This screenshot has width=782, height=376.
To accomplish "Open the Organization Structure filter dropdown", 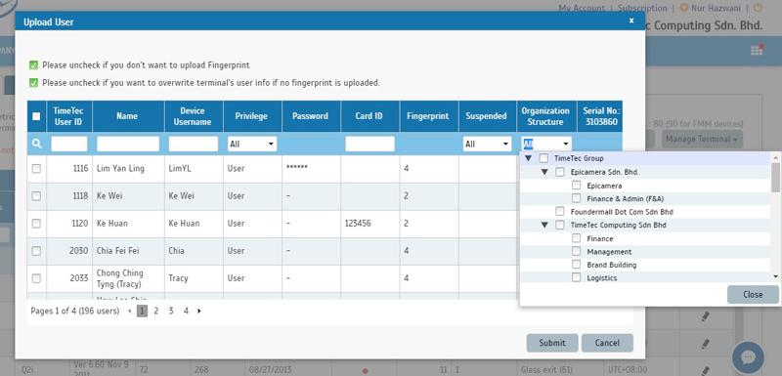I will [x=546, y=144].
